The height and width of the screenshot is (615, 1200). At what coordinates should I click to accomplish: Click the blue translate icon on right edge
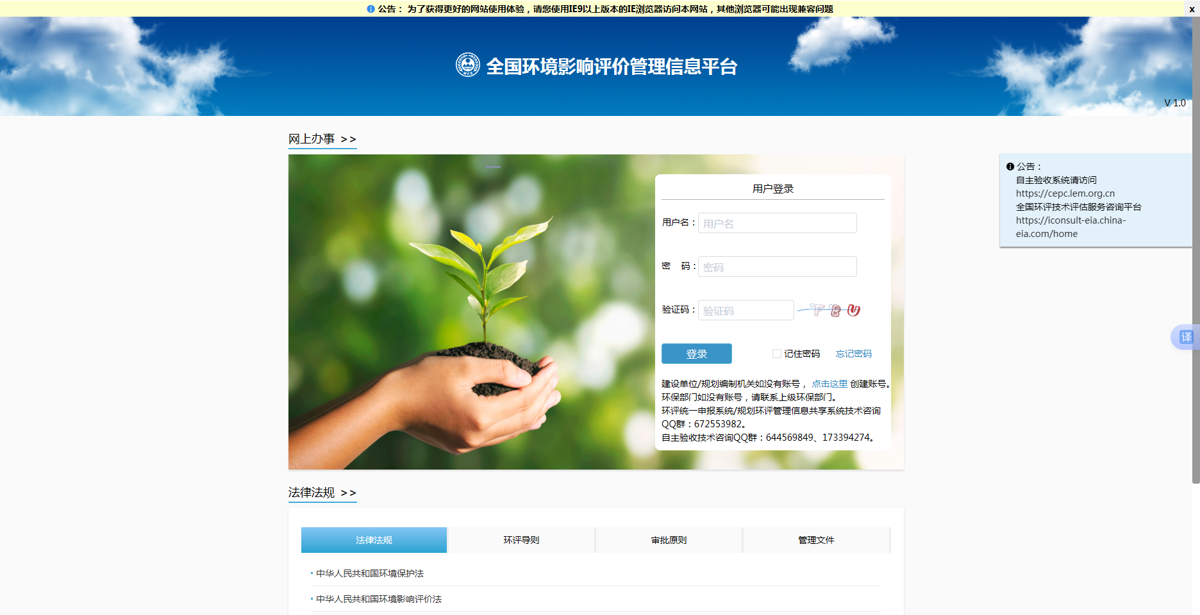pos(1186,337)
